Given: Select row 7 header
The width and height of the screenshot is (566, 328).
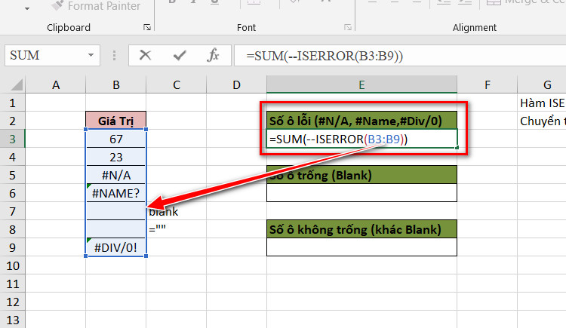Looking at the screenshot, I should point(12,211).
